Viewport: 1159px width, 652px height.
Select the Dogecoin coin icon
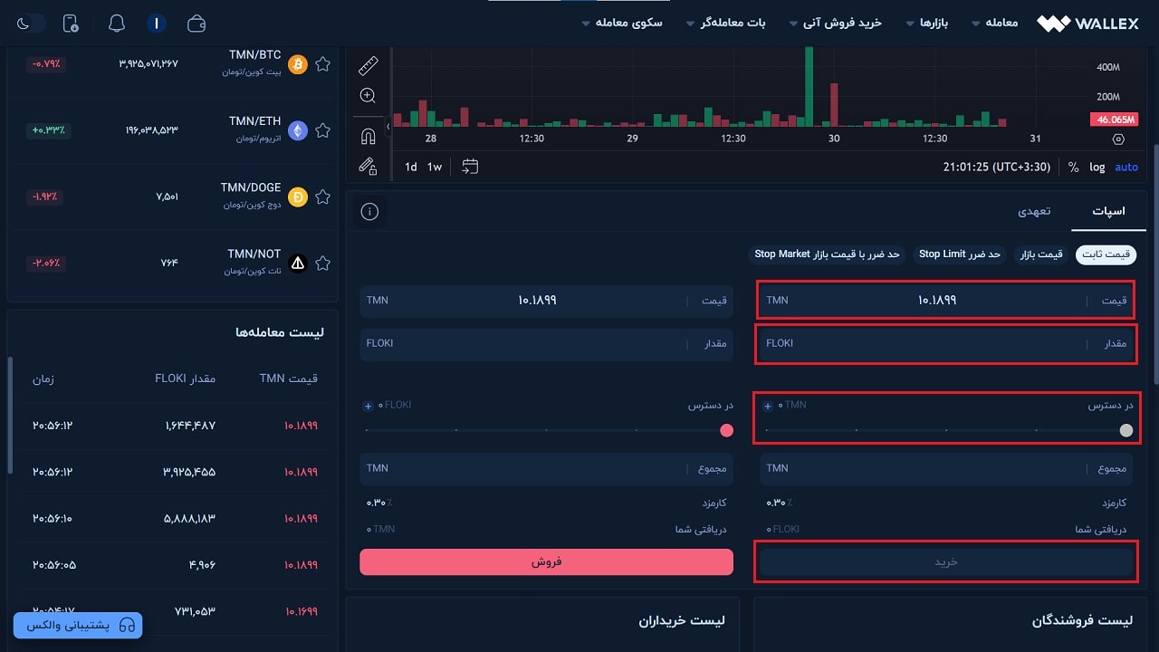297,197
